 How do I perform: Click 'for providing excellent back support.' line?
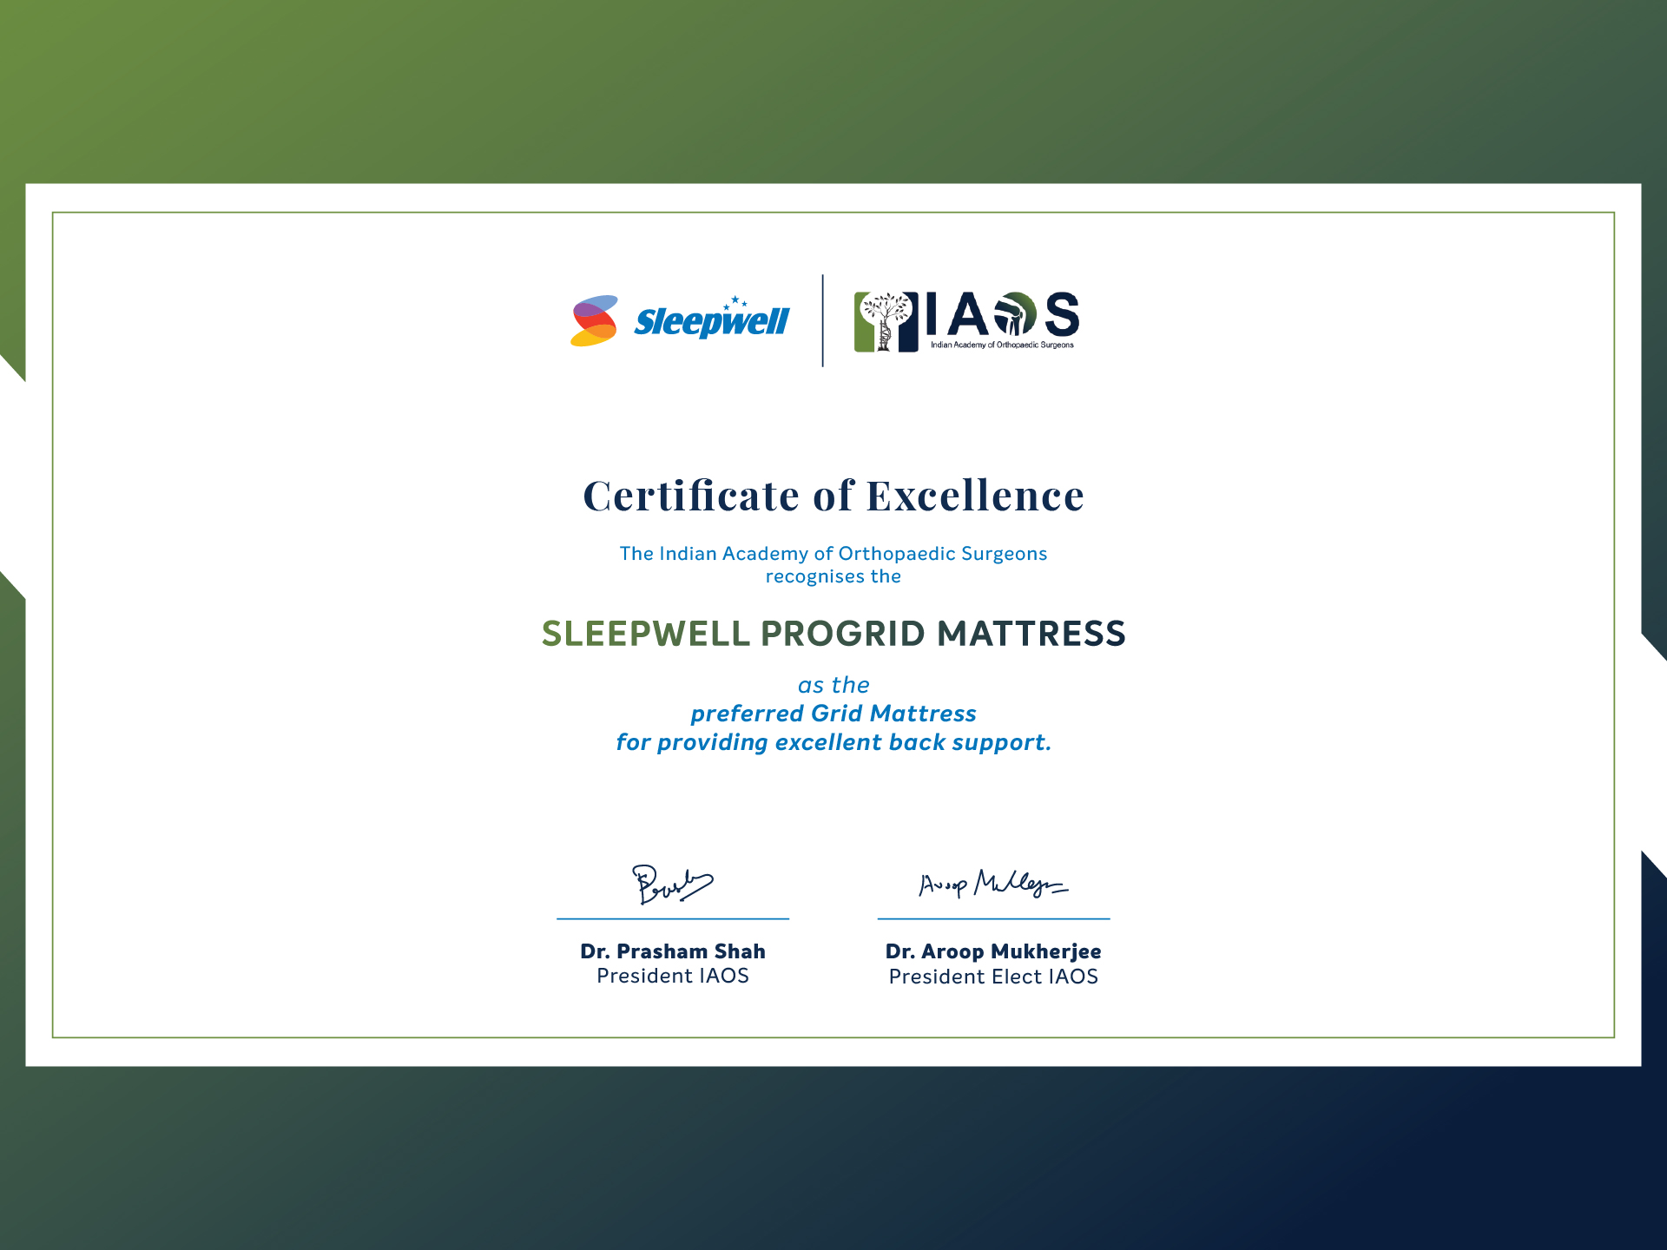tap(833, 742)
